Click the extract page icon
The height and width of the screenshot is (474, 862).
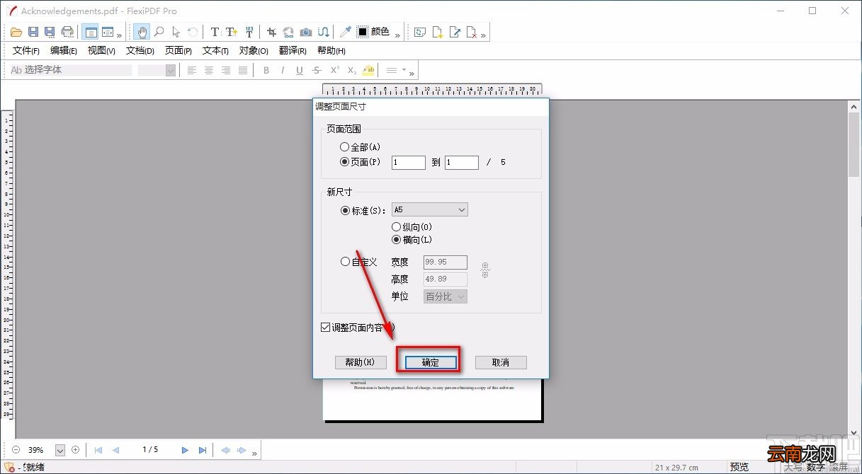[455, 32]
